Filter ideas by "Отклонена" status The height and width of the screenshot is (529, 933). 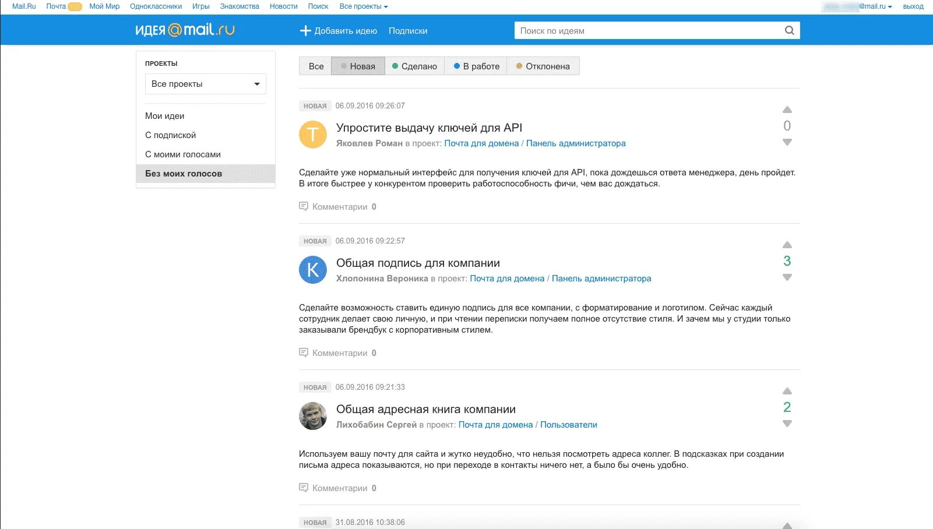coord(543,66)
